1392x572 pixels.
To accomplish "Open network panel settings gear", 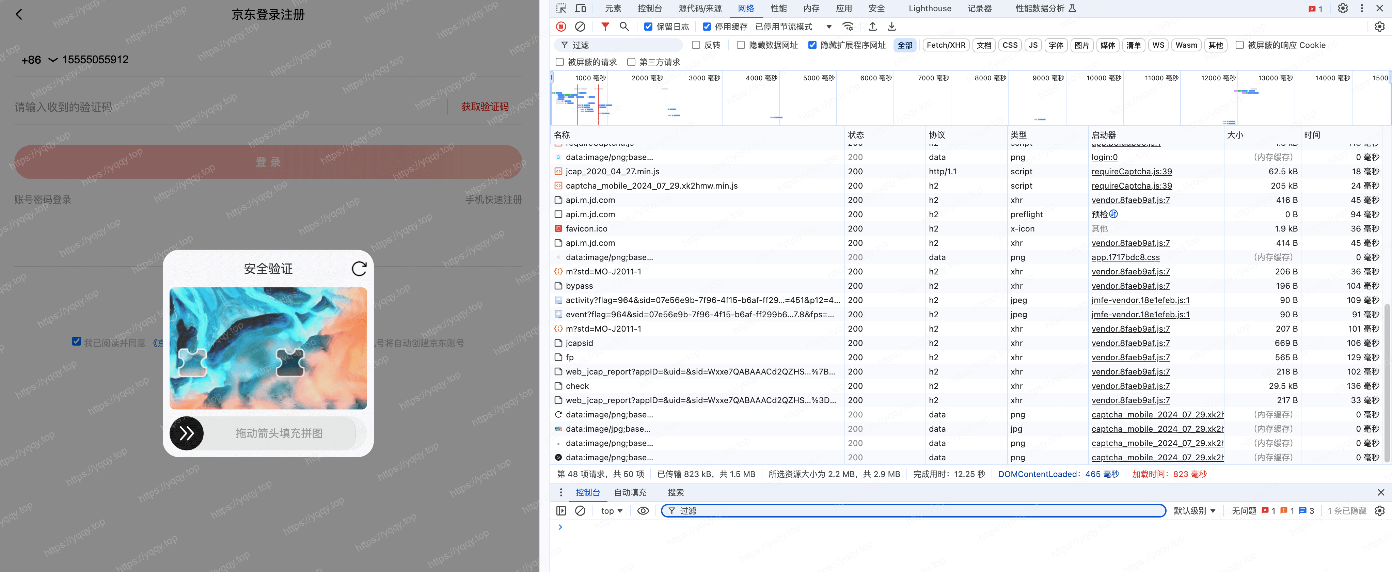I will click(x=1380, y=27).
